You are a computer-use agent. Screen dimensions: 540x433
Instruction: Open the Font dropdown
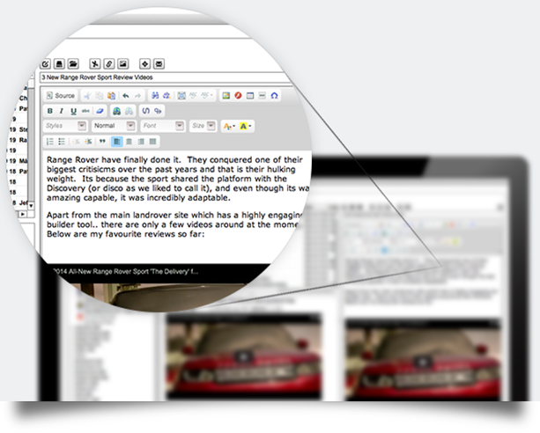coord(163,126)
